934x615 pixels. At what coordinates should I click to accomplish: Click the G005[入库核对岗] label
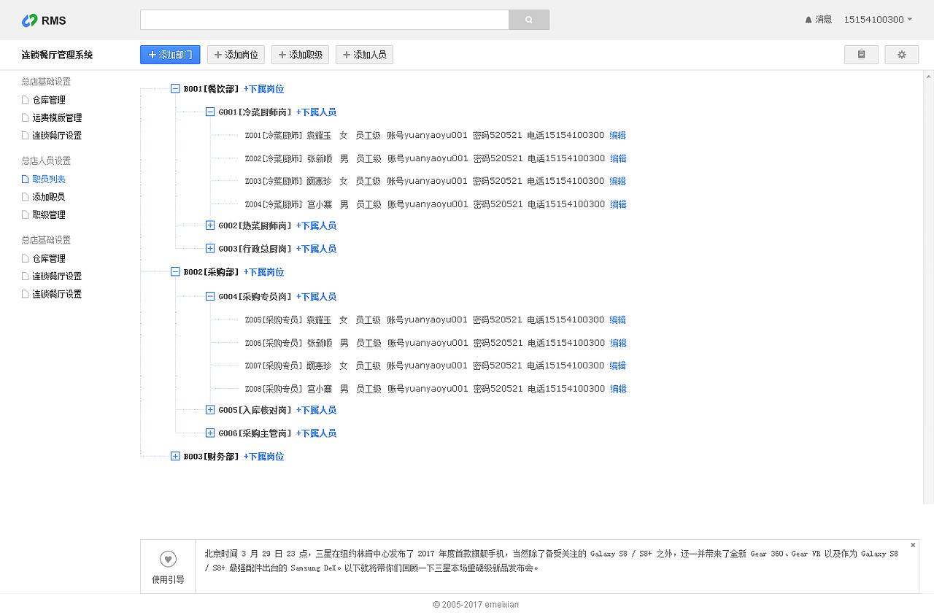(x=255, y=410)
